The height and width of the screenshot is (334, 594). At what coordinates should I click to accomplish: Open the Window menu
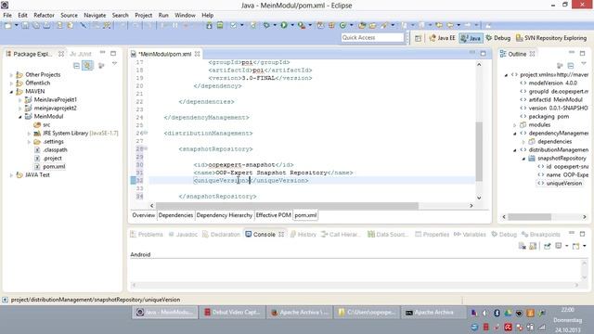click(x=185, y=15)
